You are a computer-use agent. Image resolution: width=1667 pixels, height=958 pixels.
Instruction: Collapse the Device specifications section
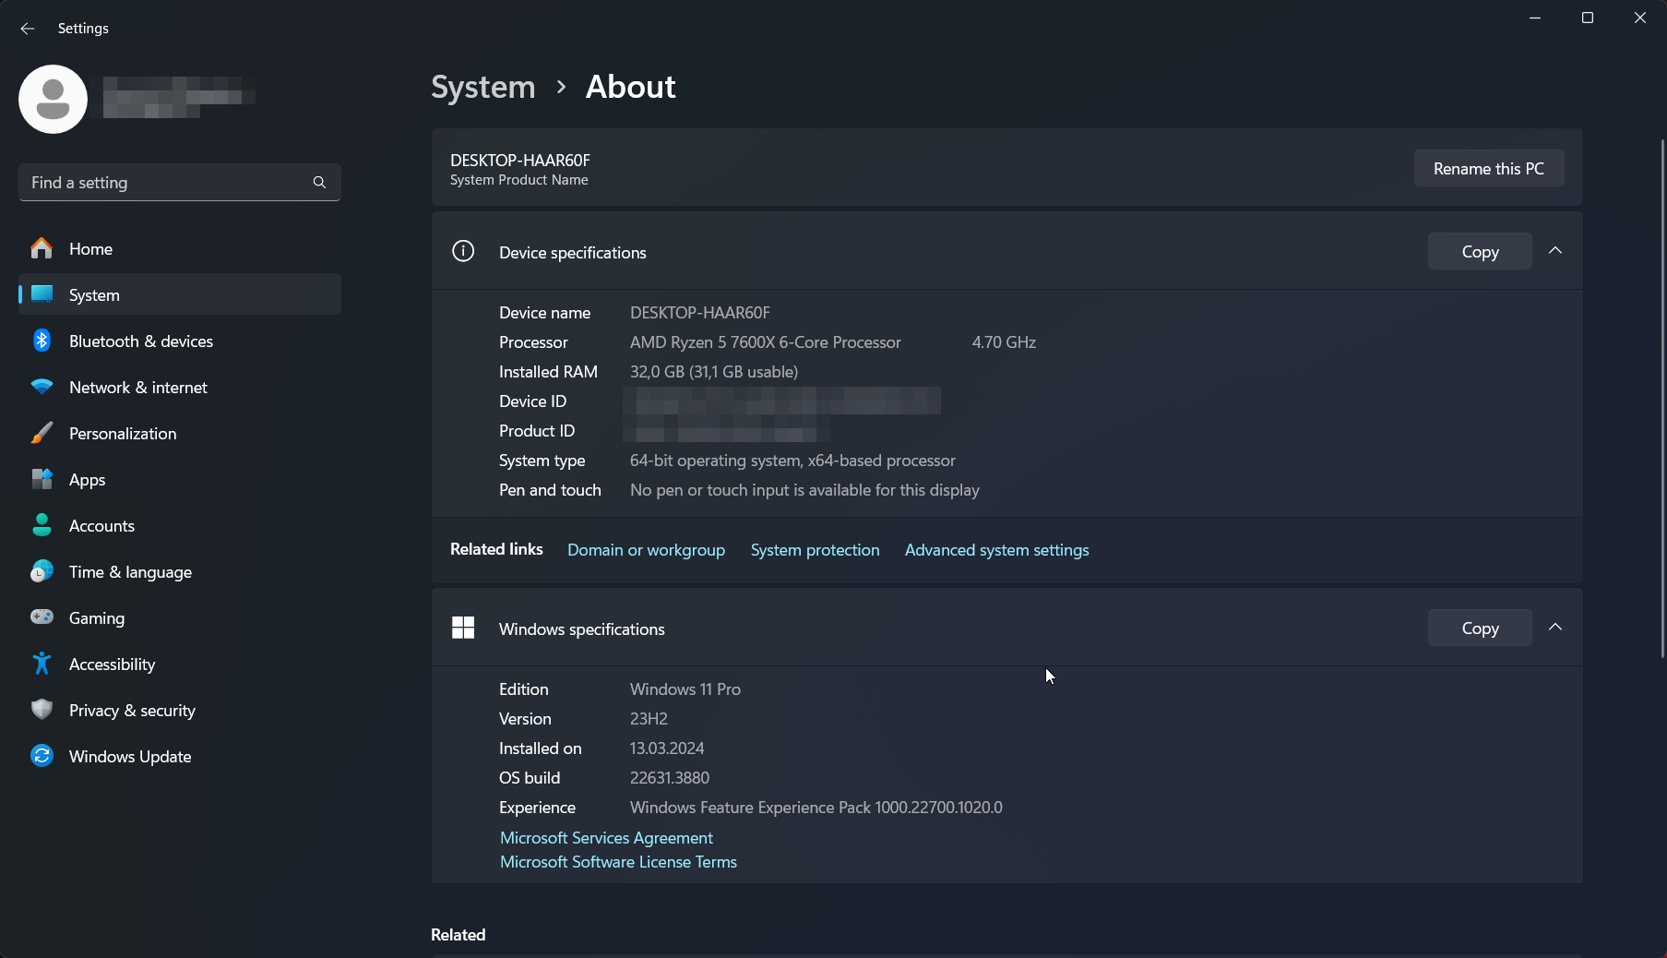click(x=1555, y=251)
